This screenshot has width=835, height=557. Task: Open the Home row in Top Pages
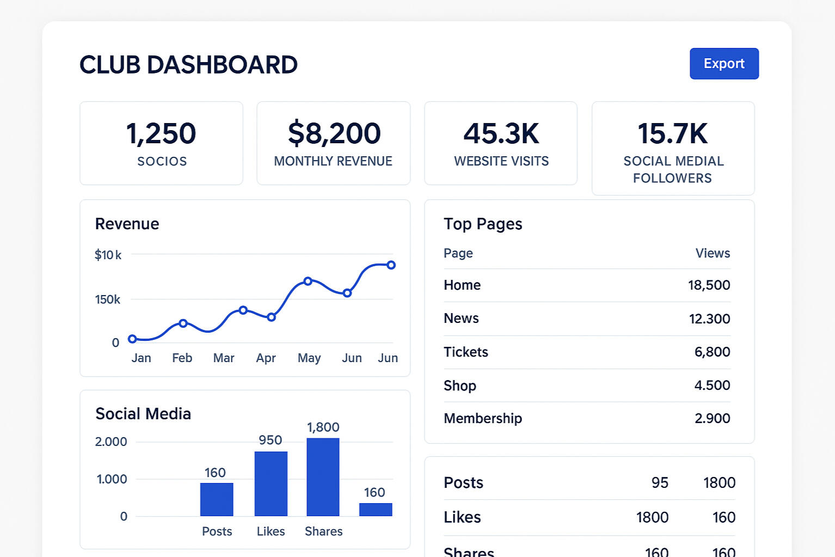pos(587,285)
